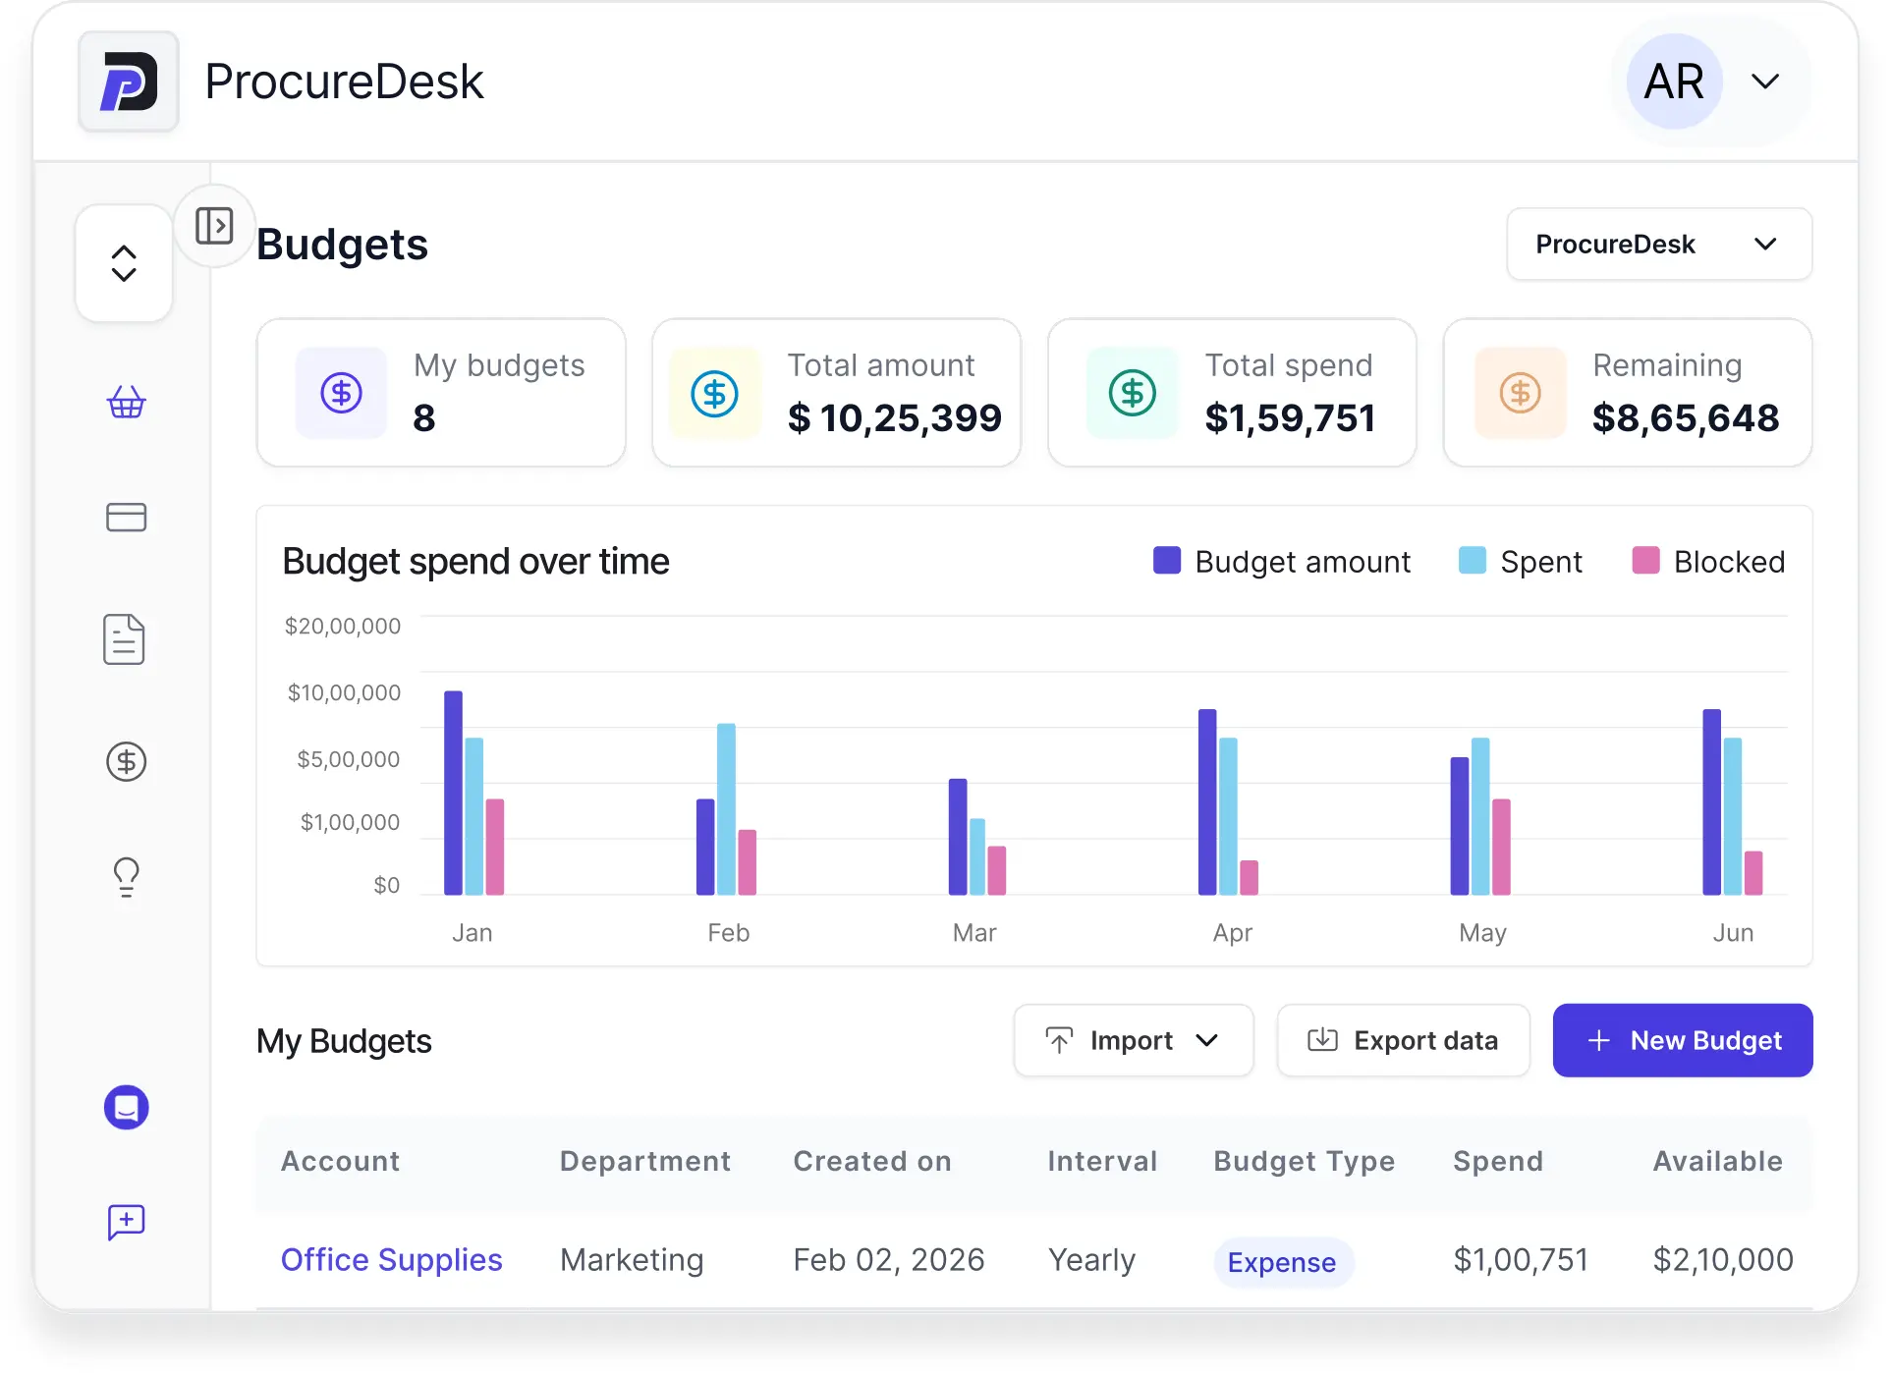Image resolution: width=1891 pixels, height=1375 pixels.
Task: Click the Total amount dollar icon
Action: point(714,393)
